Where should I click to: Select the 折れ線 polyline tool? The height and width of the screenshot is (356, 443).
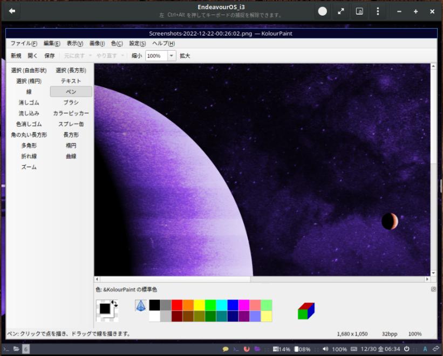click(x=29, y=156)
